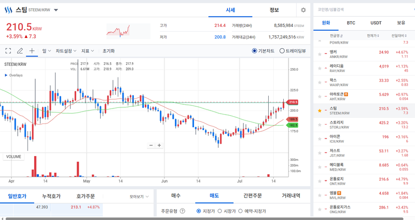Select the 엠블 MVL/KRW row
This screenshot has width=415, height=220.
[x=364, y=195]
